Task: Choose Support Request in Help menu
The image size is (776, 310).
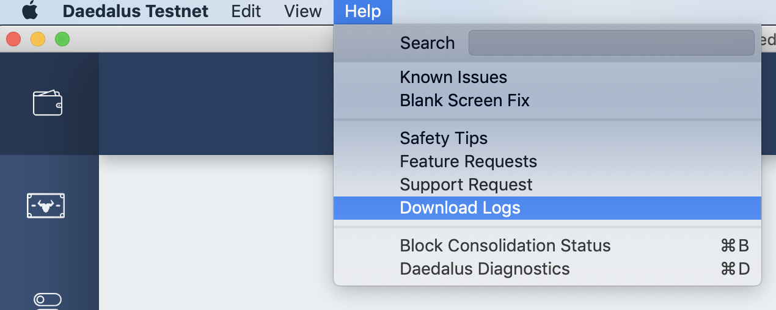Action: pyautogui.click(x=466, y=185)
